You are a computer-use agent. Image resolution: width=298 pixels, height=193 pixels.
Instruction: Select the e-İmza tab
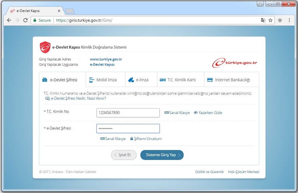coord(141,80)
